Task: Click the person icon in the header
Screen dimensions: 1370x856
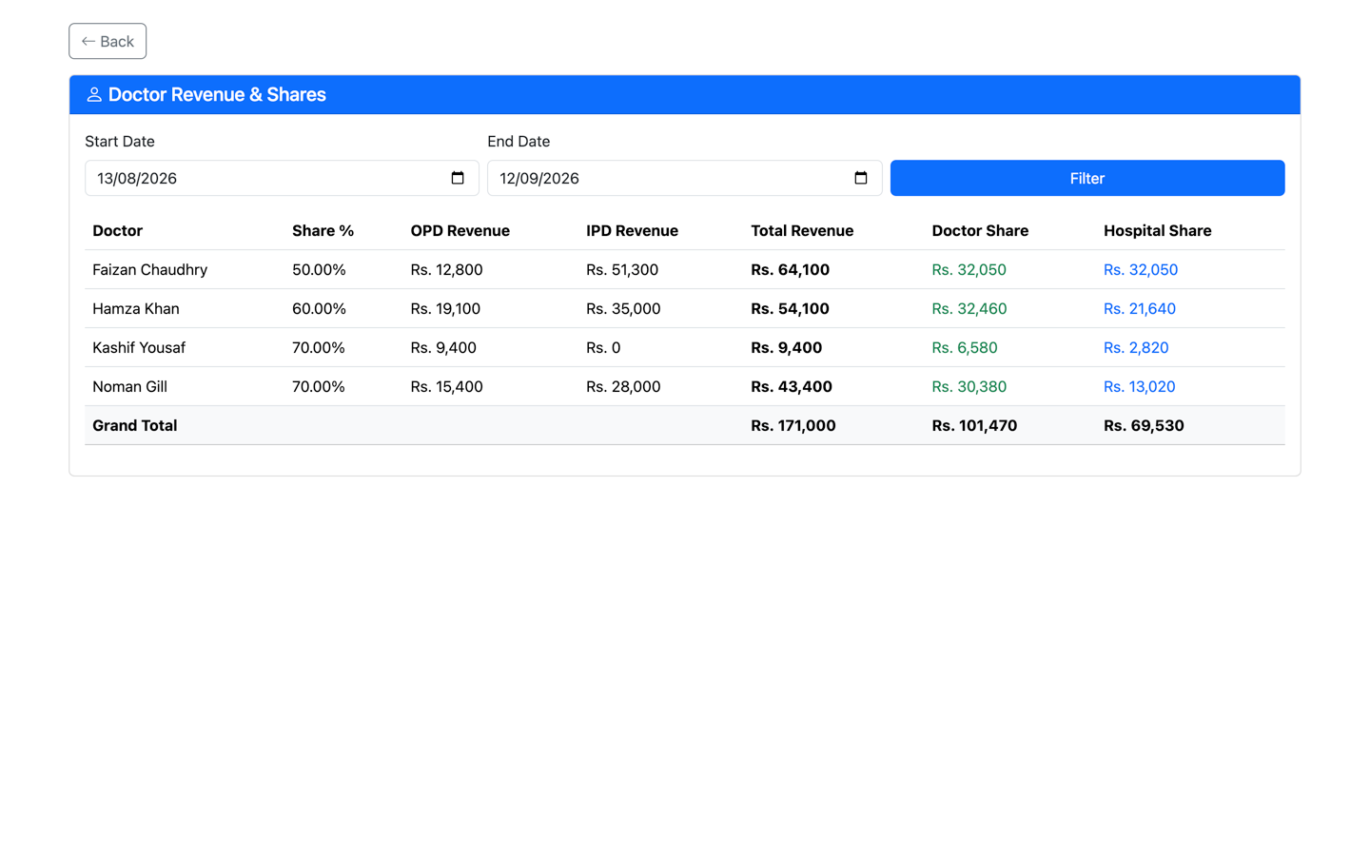Action: (x=94, y=94)
